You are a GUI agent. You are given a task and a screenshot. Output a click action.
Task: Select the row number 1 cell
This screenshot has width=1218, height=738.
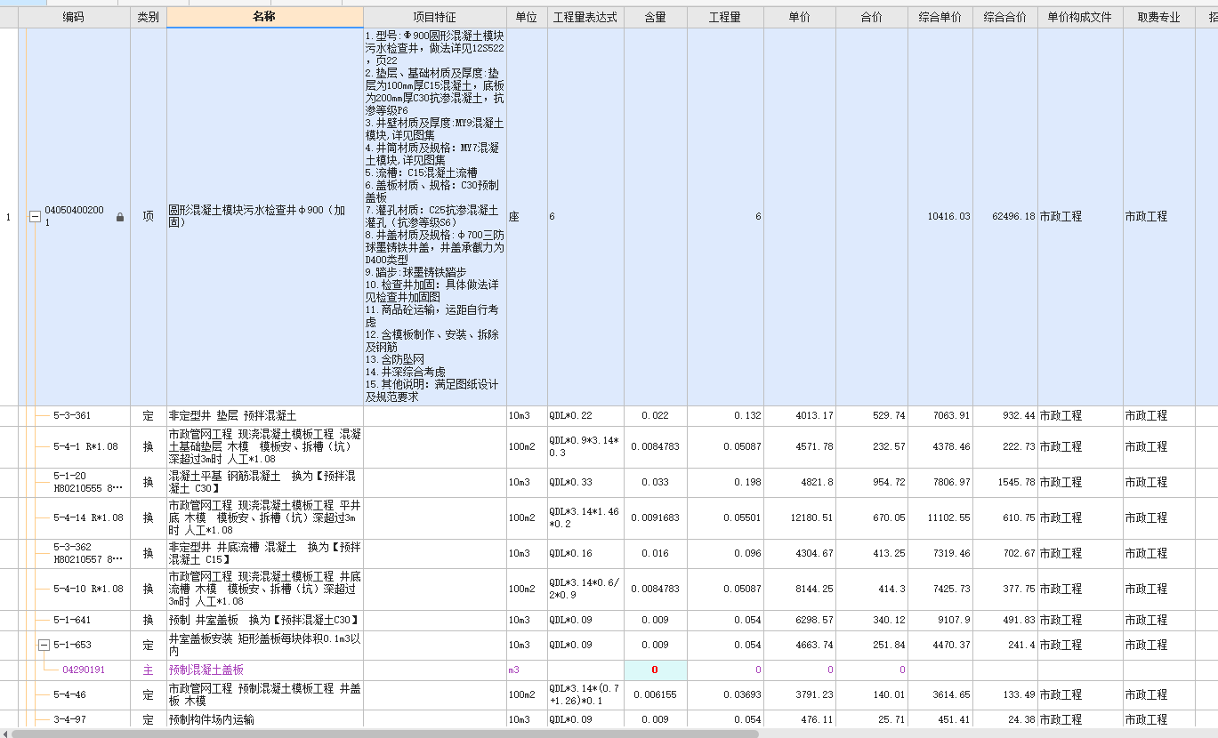point(9,217)
